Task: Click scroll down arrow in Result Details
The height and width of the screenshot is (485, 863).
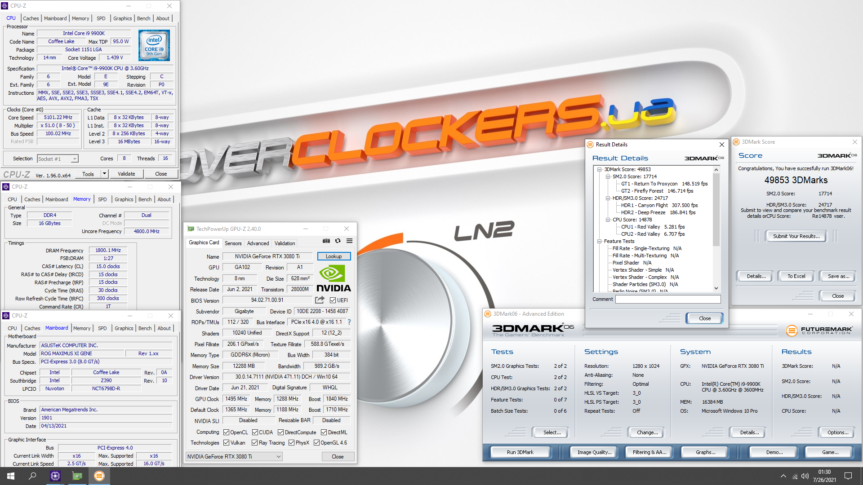Action: click(716, 288)
